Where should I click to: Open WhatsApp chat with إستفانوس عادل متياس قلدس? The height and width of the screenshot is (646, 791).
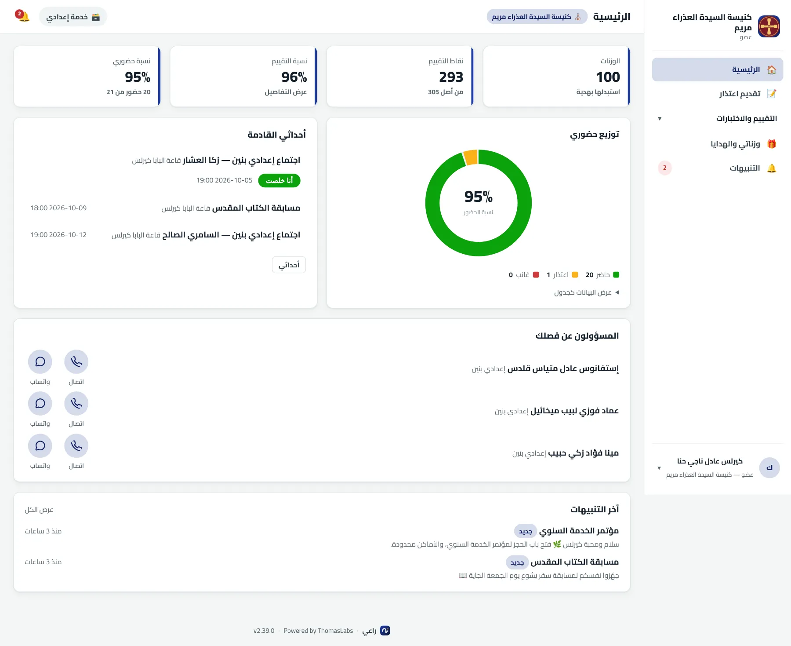pyautogui.click(x=40, y=361)
